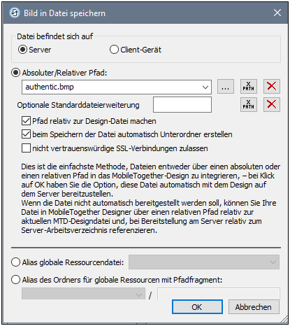Click the 'Optionale Standarddateierweiterung' label
This screenshot has width=290, height=326.
click(78, 105)
